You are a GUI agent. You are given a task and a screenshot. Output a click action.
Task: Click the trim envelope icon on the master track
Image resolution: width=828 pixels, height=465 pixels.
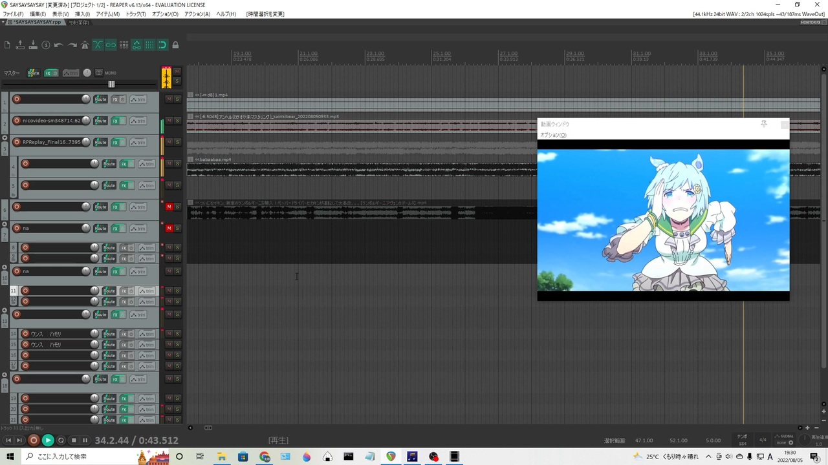(x=71, y=72)
